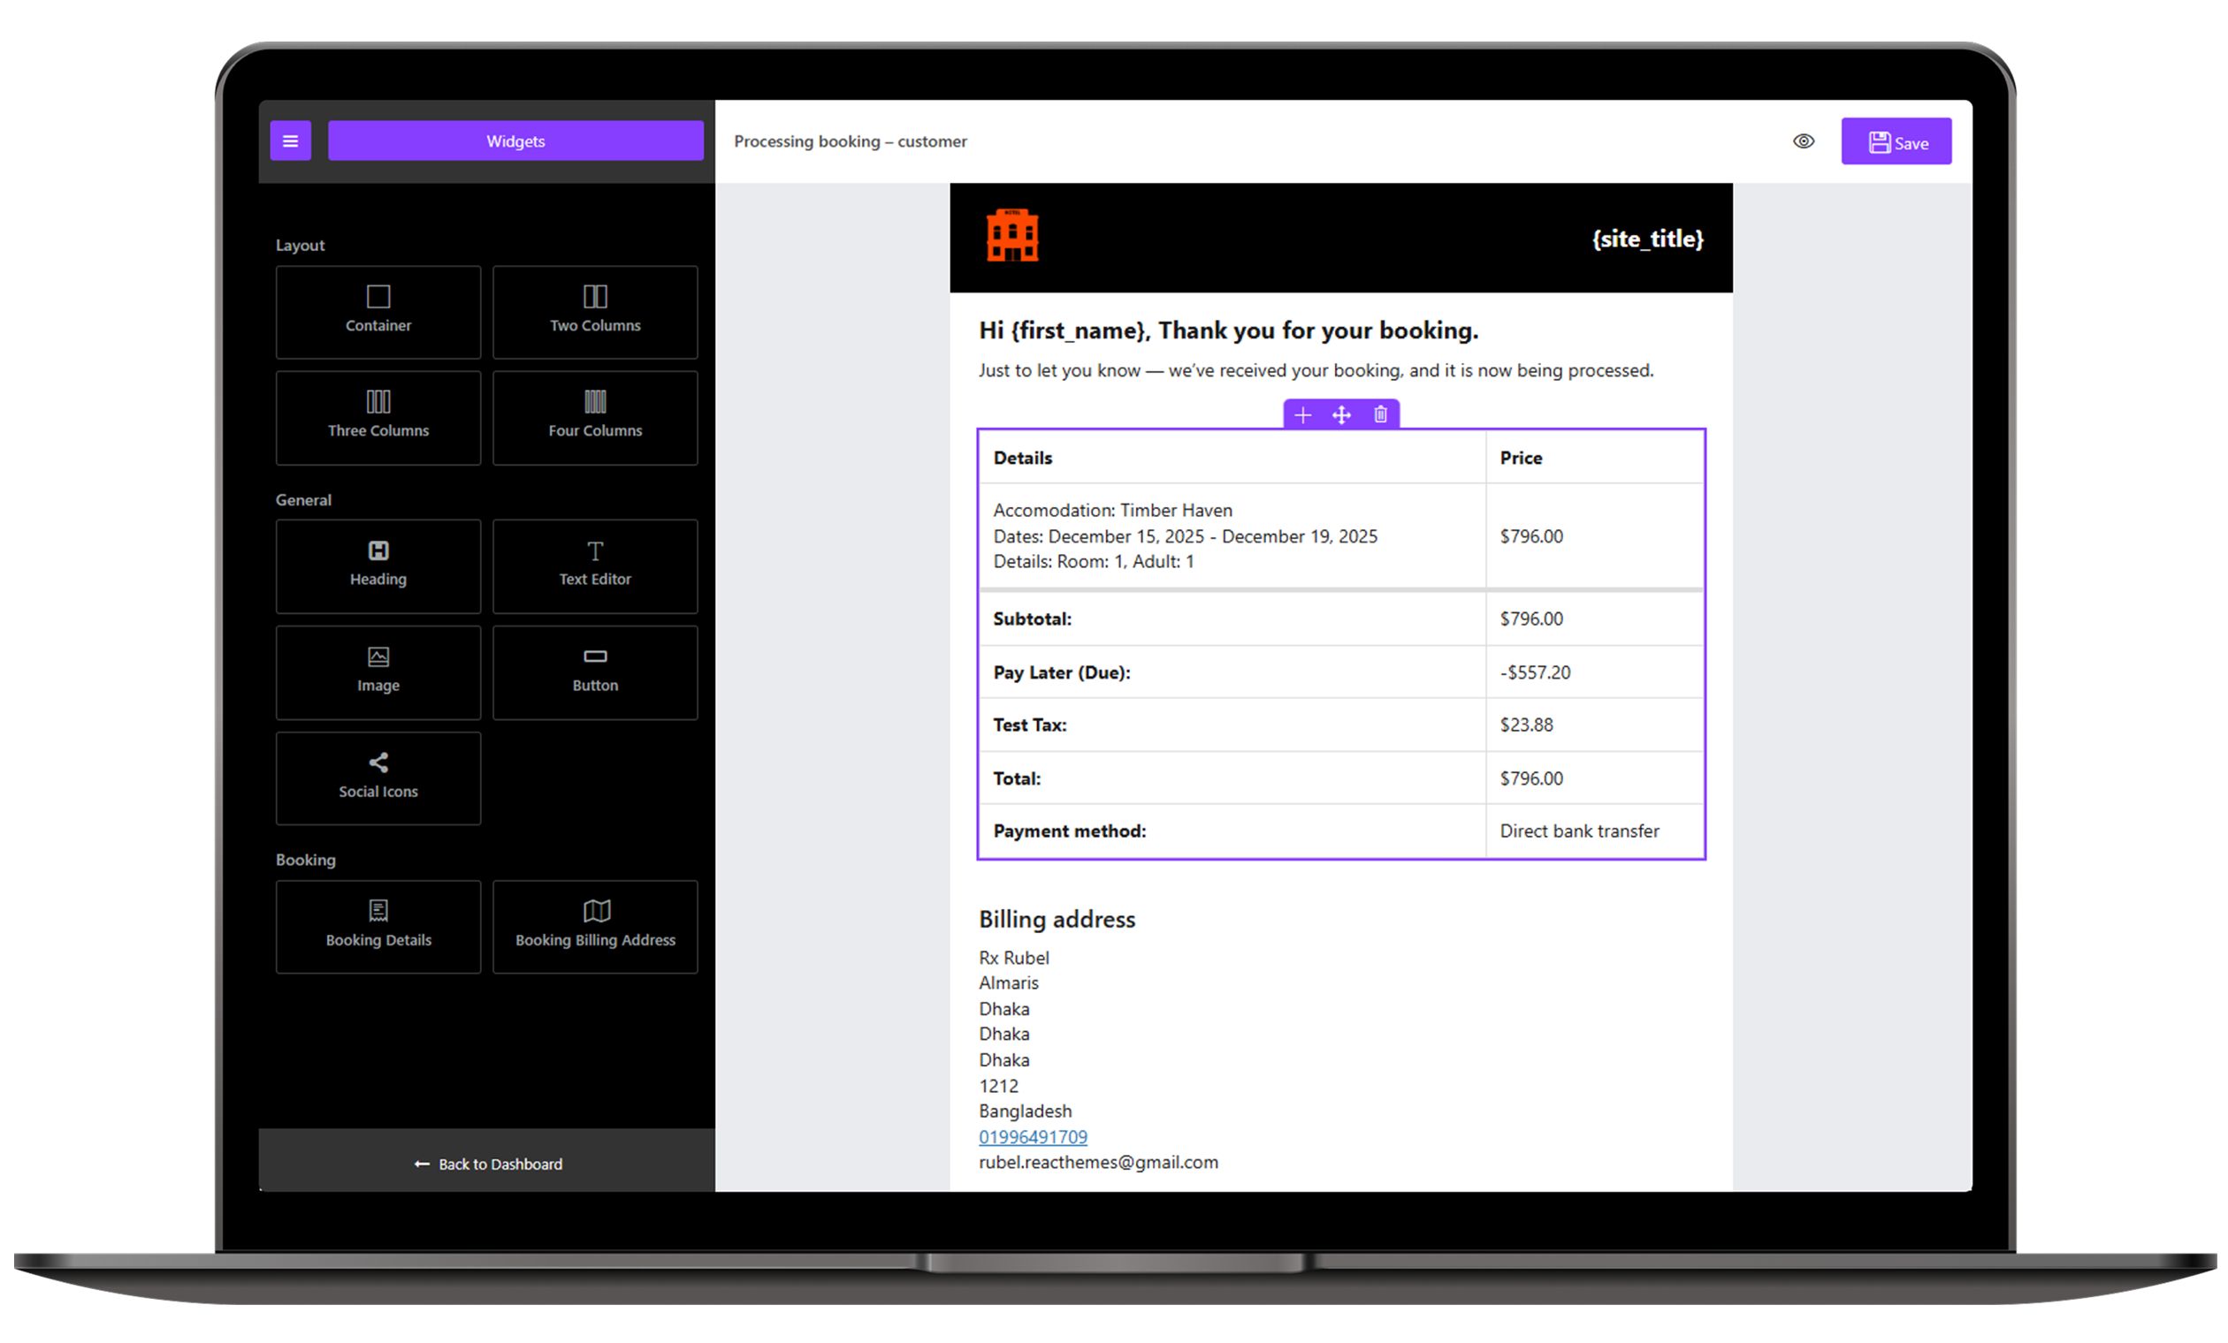Switch to the Widgets tab
Viewport: 2228px width, 1343px height.
(x=515, y=141)
